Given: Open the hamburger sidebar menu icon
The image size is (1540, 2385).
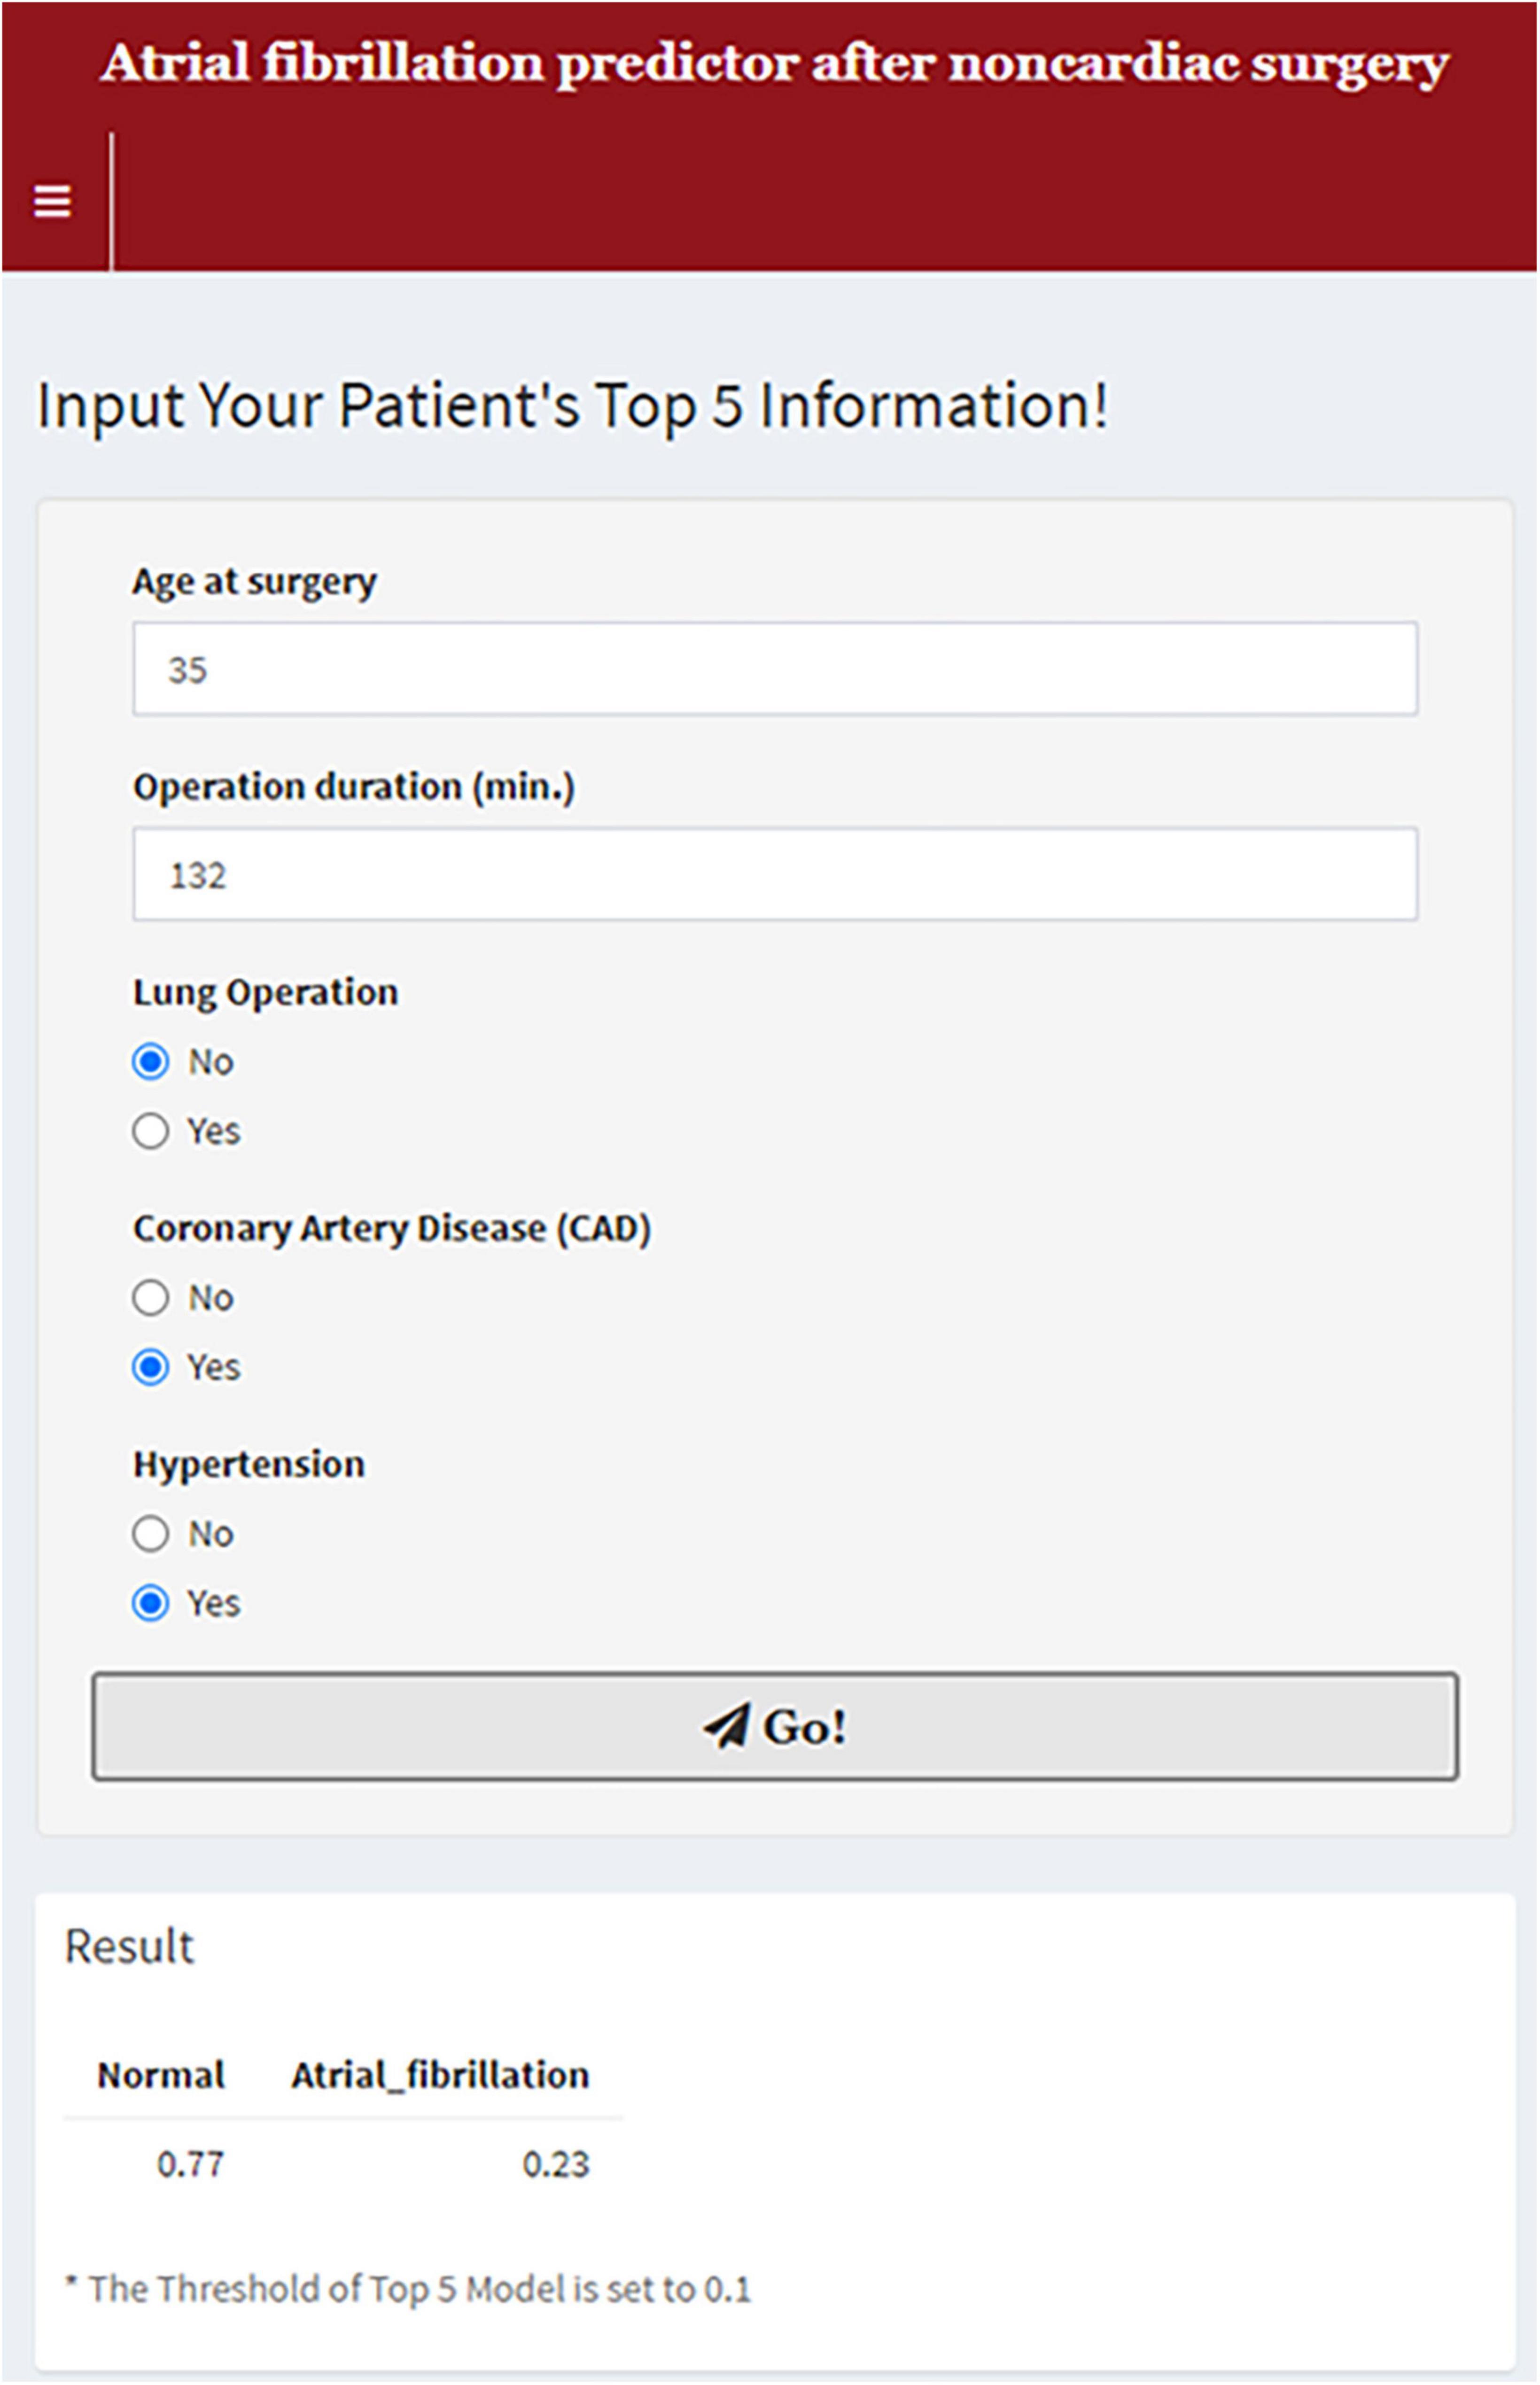Looking at the screenshot, I should click(x=52, y=201).
